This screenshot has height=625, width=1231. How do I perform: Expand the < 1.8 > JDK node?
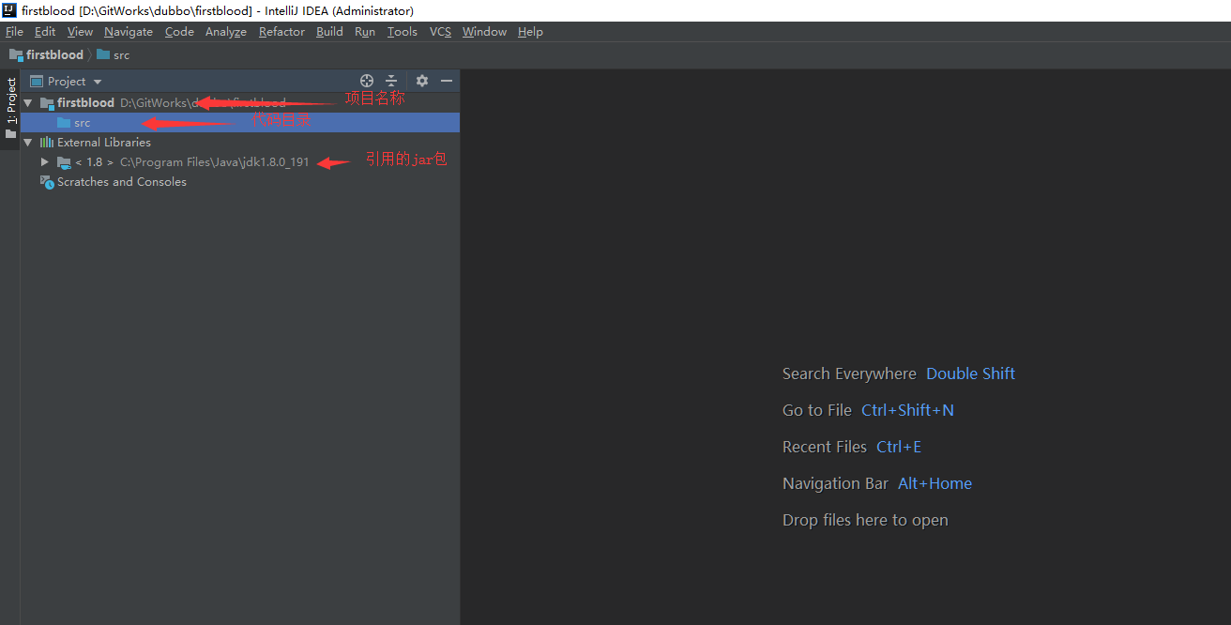point(44,161)
